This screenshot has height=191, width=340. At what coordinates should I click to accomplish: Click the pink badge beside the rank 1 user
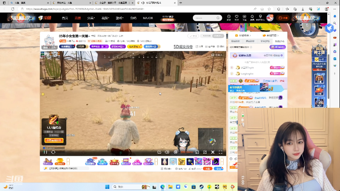pyautogui.click(x=277, y=67)
